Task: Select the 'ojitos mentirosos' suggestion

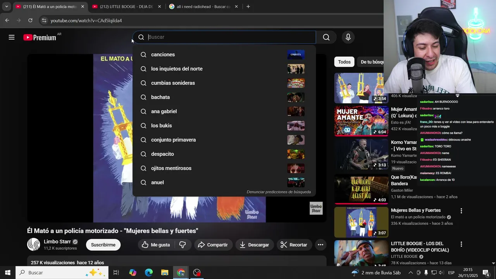Action: pyautogui.click(x=224, y=168)
